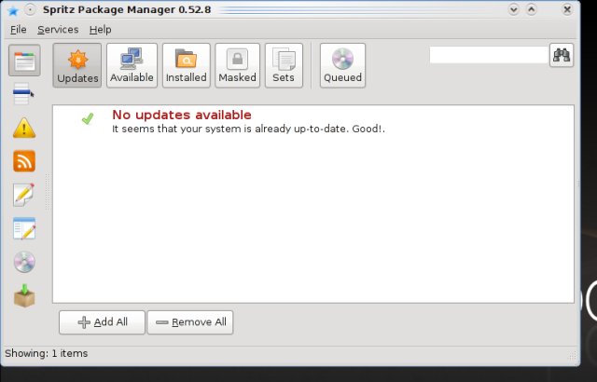
Task: Click the blue star window menu icon
Action: [13, 10]
